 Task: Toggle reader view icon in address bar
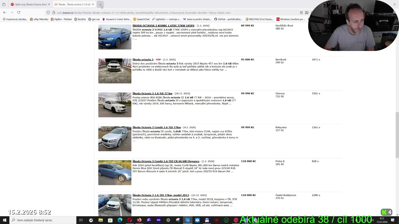click(x=301, y=13)
